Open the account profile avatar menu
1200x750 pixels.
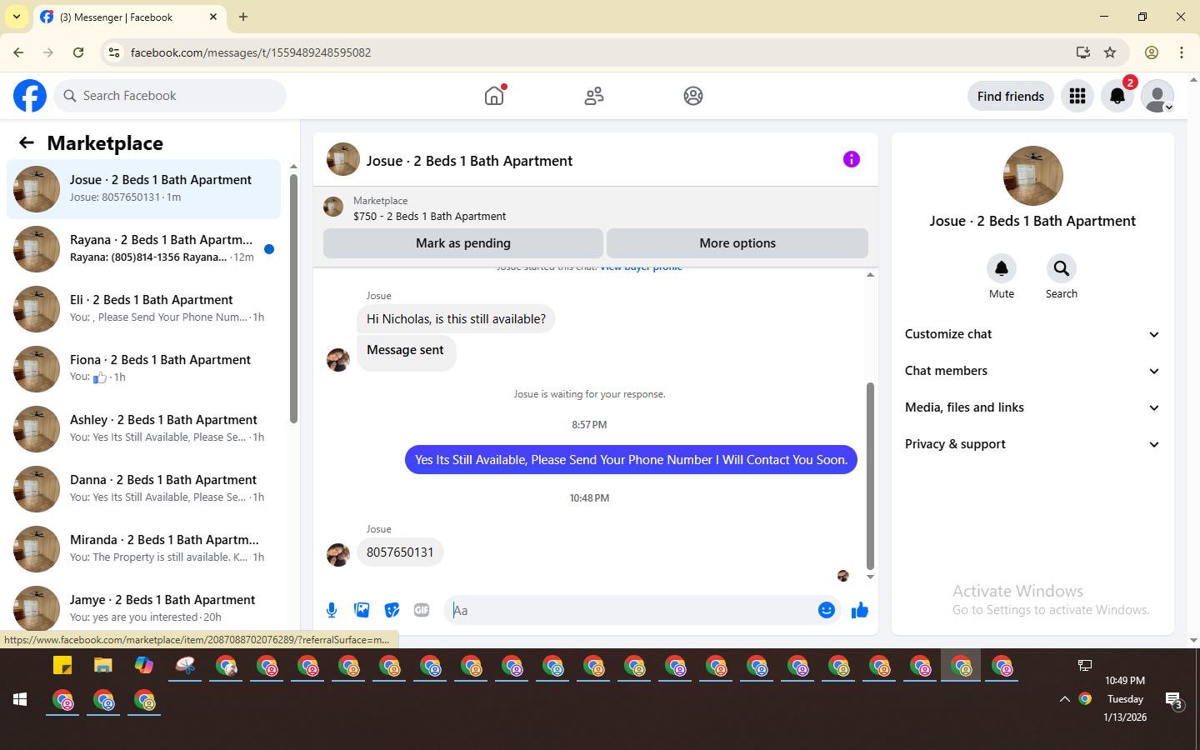[1157, 96]
